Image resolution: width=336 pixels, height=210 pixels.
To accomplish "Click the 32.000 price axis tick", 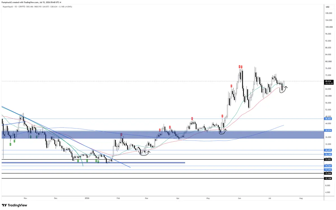I will [328, 144].
